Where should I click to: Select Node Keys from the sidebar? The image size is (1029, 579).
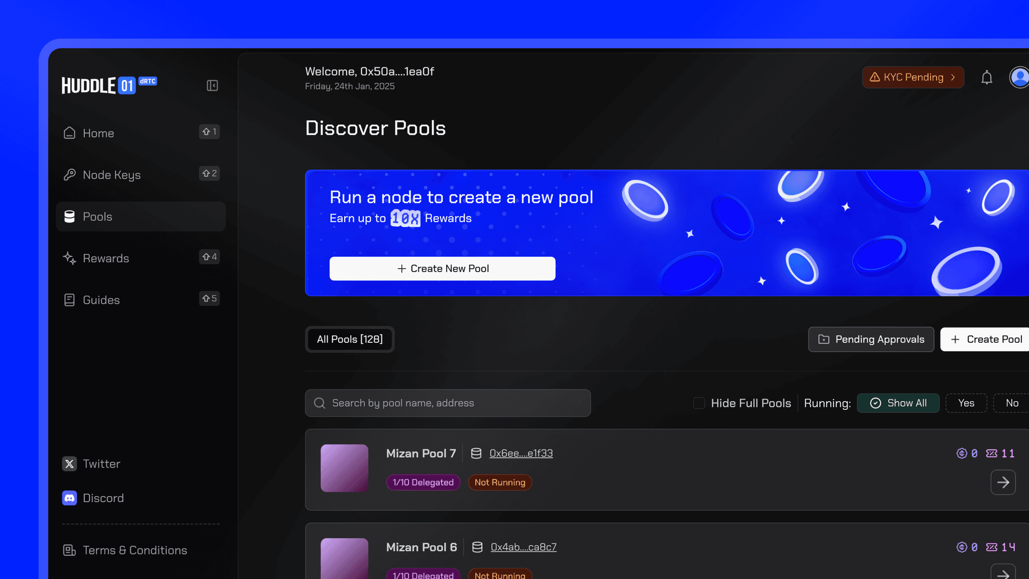click(x=112, y=174)
